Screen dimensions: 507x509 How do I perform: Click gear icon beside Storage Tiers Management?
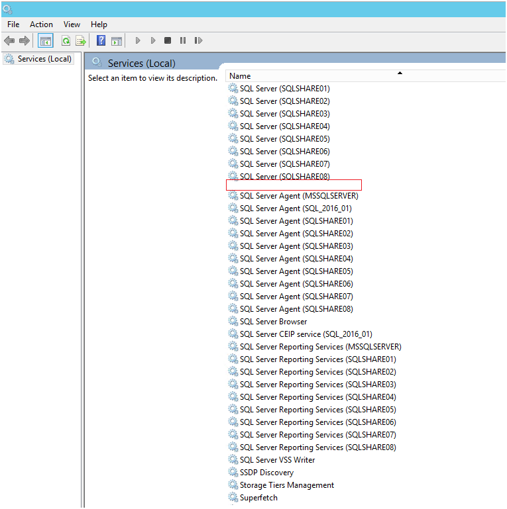233,485
